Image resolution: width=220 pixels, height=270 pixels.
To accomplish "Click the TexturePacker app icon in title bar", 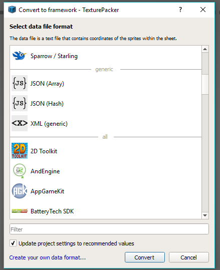I will [12, 10].
